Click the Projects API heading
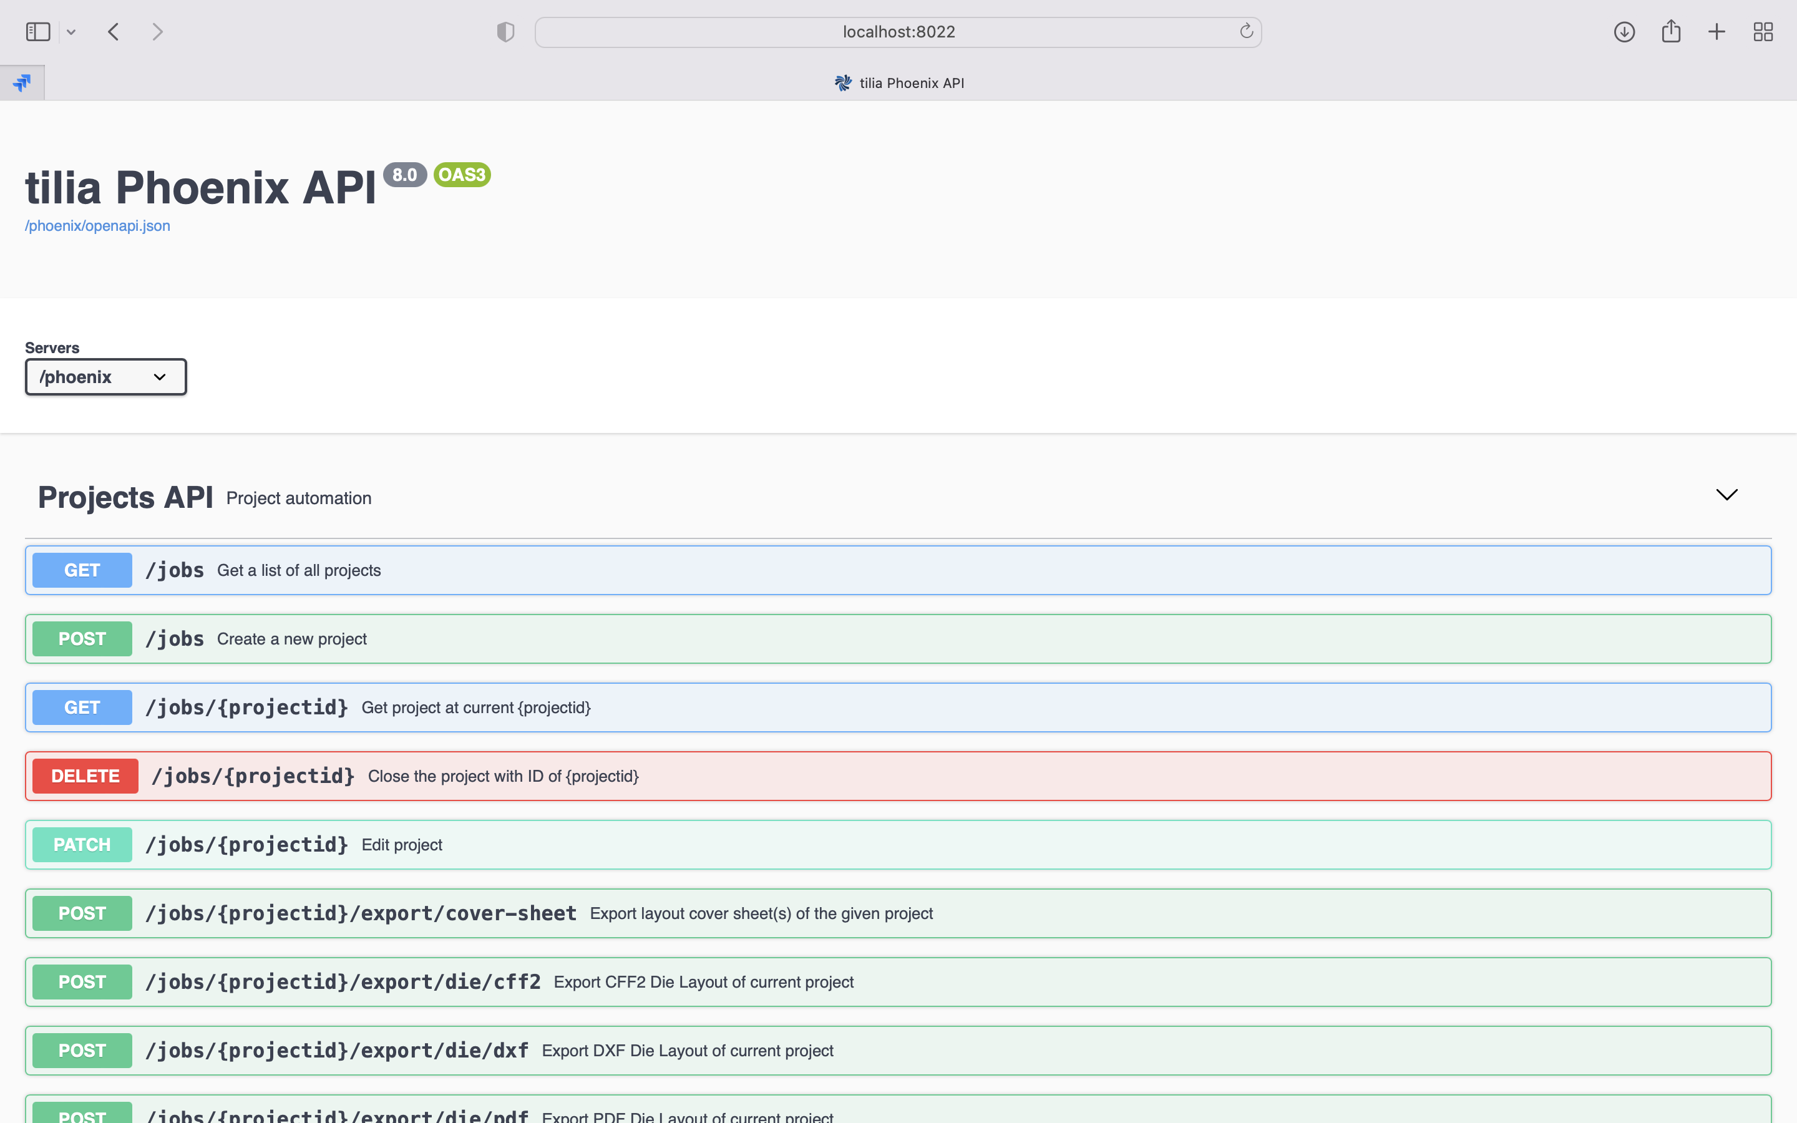 point(125,498)
